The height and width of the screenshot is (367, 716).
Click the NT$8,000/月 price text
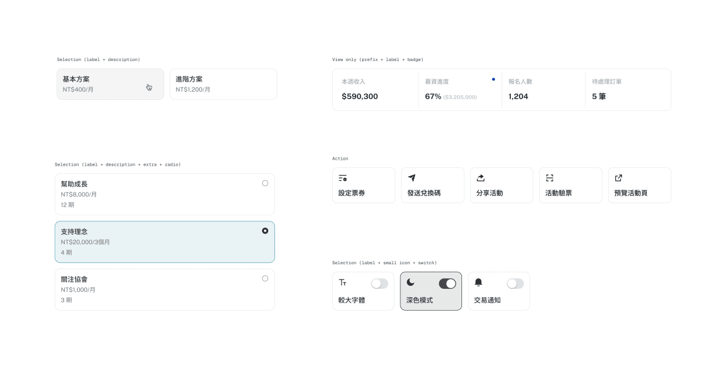click(79, 194)
